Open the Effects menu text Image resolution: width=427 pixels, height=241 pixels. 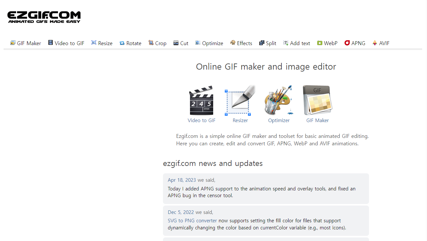coord(245,43)
